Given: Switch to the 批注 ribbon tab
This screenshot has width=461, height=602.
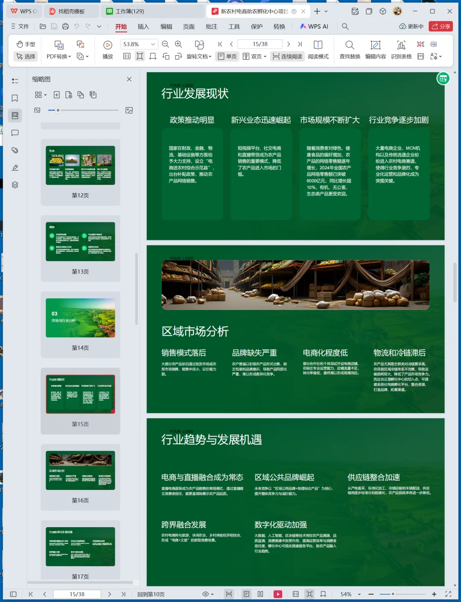Looking at the screenshot, I should click(x=211, y=27).
